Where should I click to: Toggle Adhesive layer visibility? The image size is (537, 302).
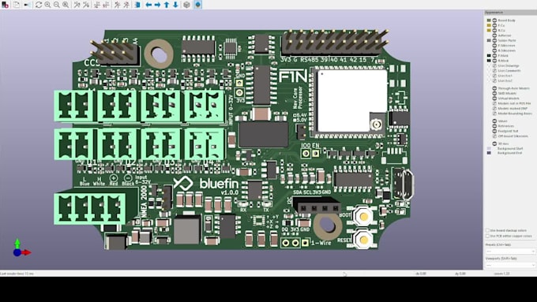coord(494,35)
